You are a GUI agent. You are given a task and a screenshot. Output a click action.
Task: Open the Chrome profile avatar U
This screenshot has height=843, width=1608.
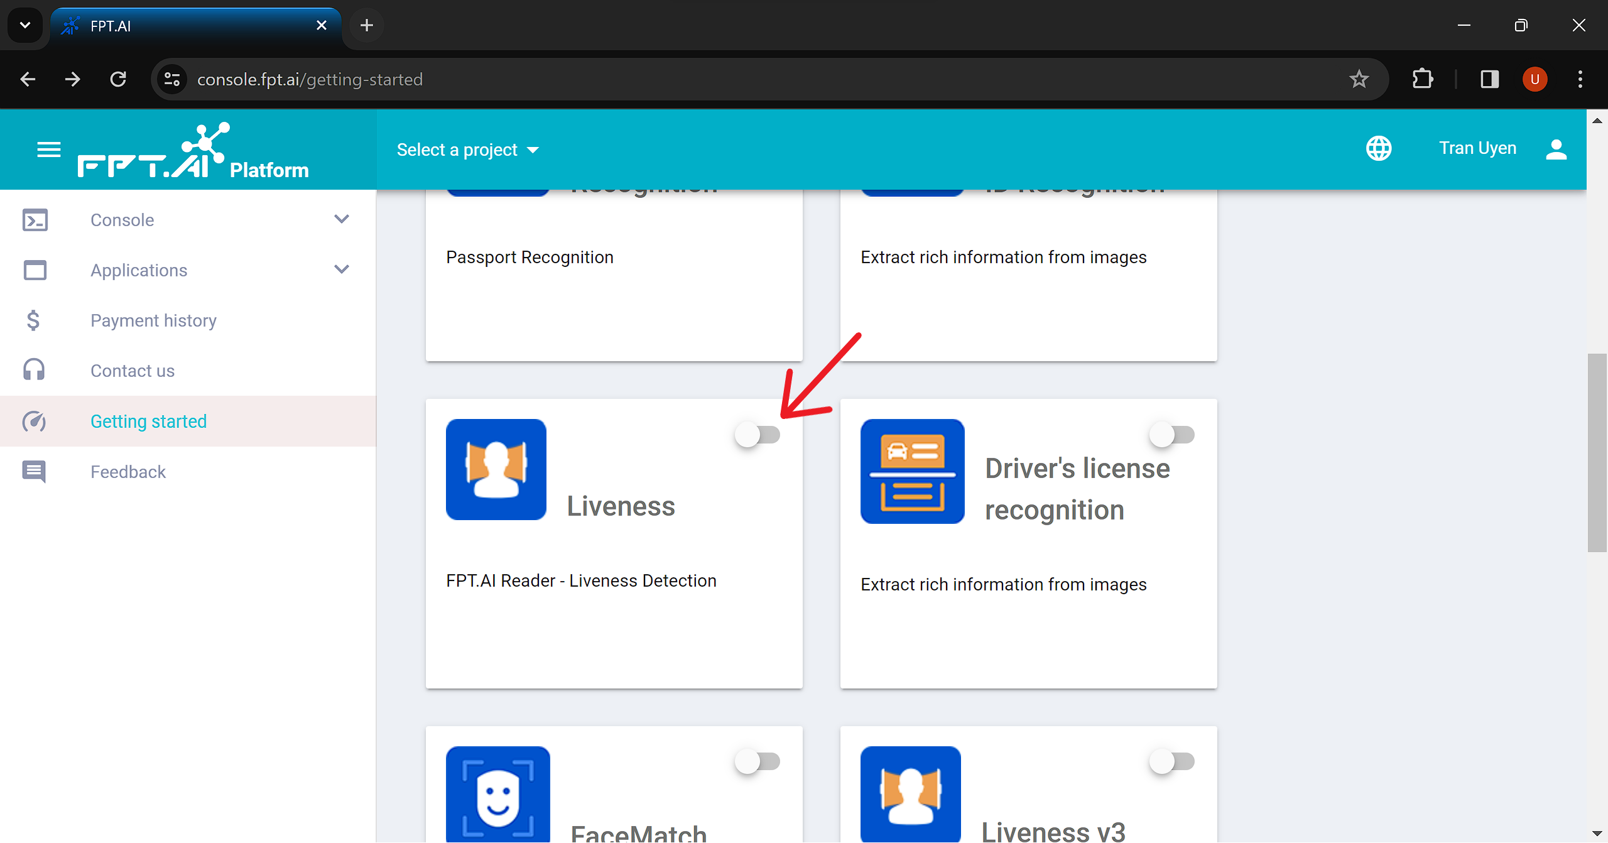point(1535,79)
